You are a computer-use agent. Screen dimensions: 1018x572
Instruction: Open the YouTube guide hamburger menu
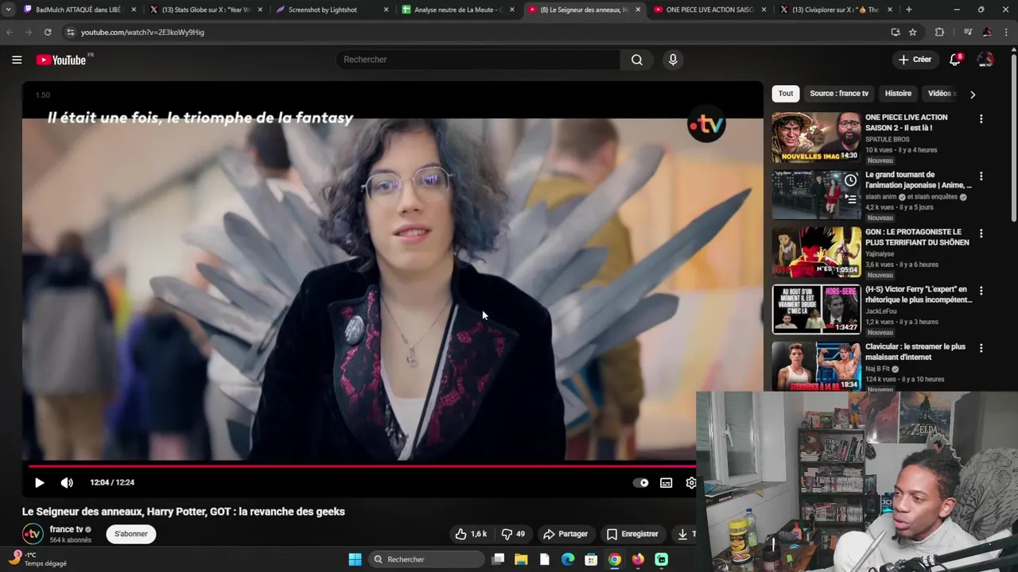17,60
